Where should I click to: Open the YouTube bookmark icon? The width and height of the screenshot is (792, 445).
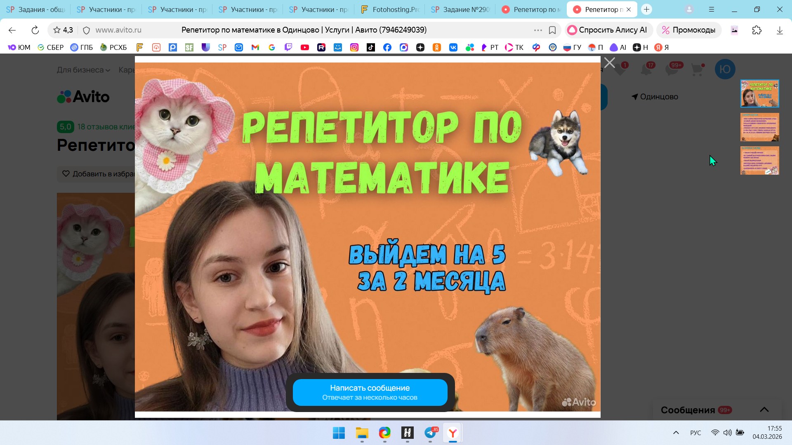[x=305, y=47]
